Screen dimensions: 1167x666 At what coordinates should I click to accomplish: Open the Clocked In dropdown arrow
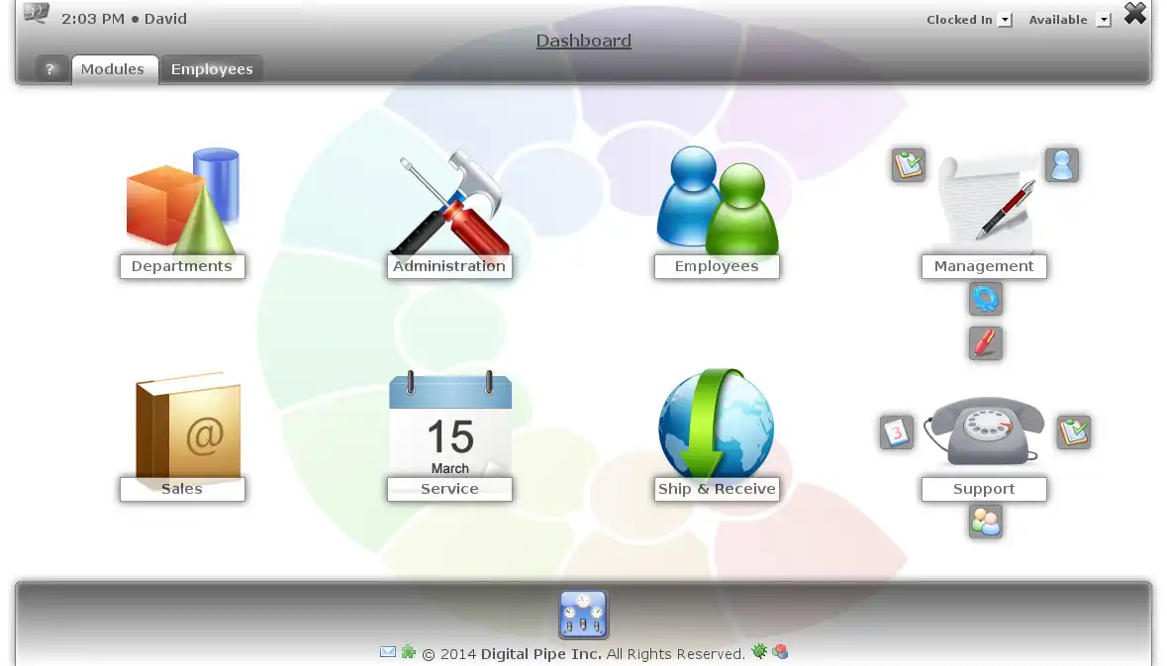(x=1005, y=20)
